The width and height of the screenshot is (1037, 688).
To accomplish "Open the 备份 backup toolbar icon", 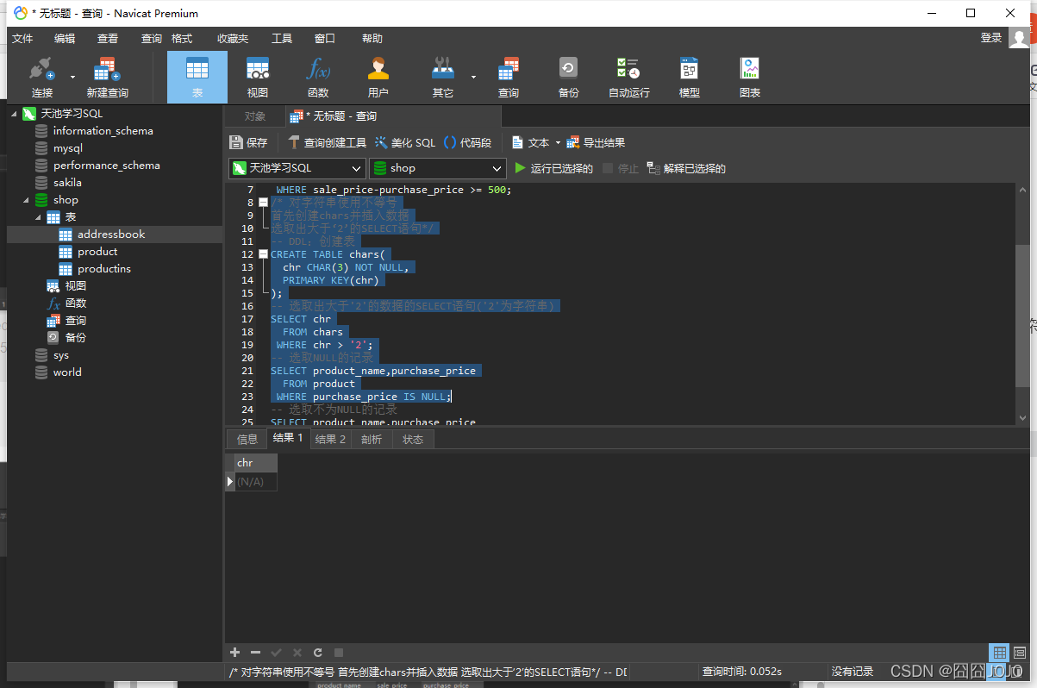I will 568,78.
